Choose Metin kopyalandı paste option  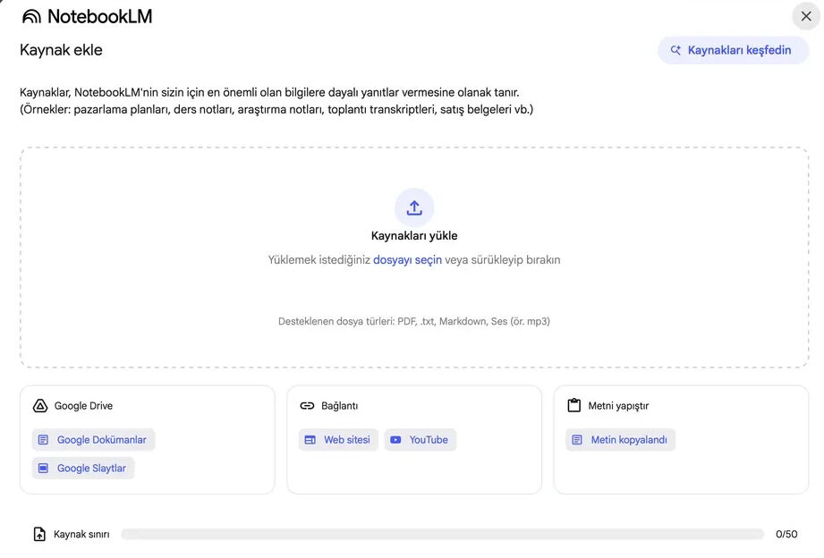coord(620,439)
